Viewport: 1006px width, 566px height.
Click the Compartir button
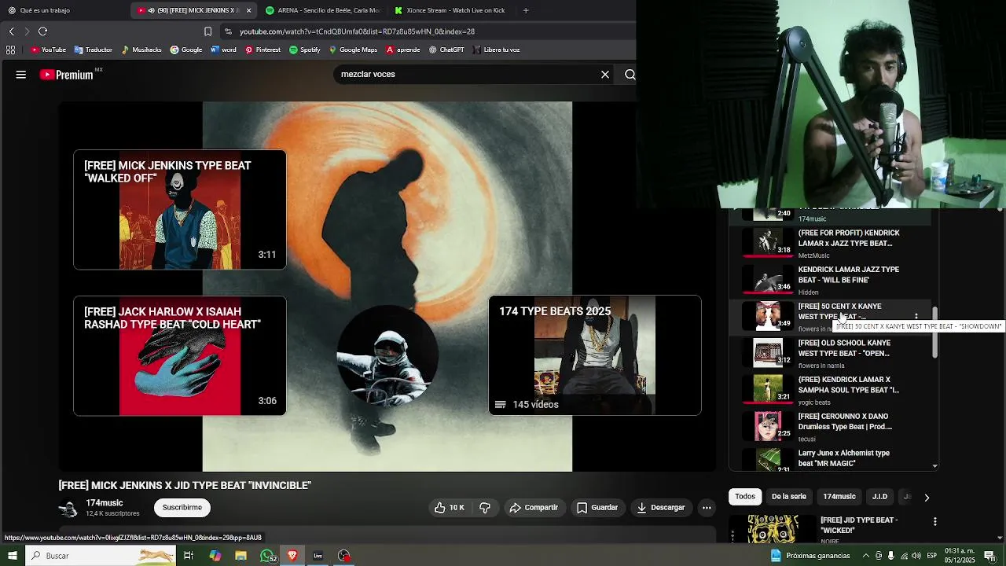[534, 508]
